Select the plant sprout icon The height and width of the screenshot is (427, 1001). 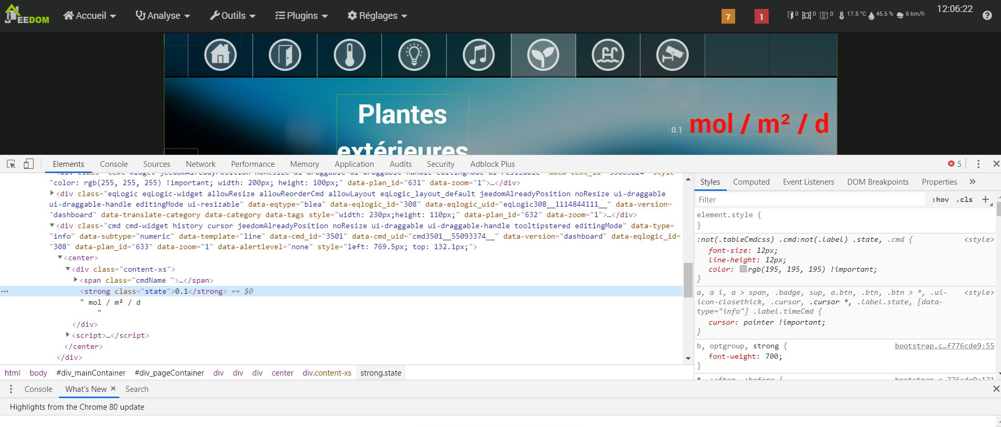pyautogui.click(x=543, y=55)
